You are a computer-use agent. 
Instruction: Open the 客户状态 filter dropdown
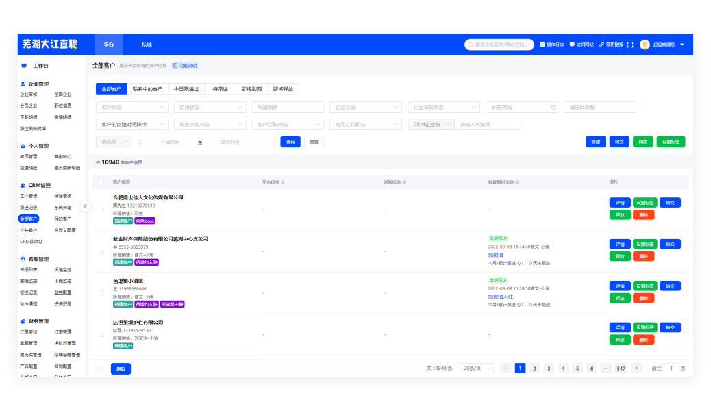(x=132, y=108)
